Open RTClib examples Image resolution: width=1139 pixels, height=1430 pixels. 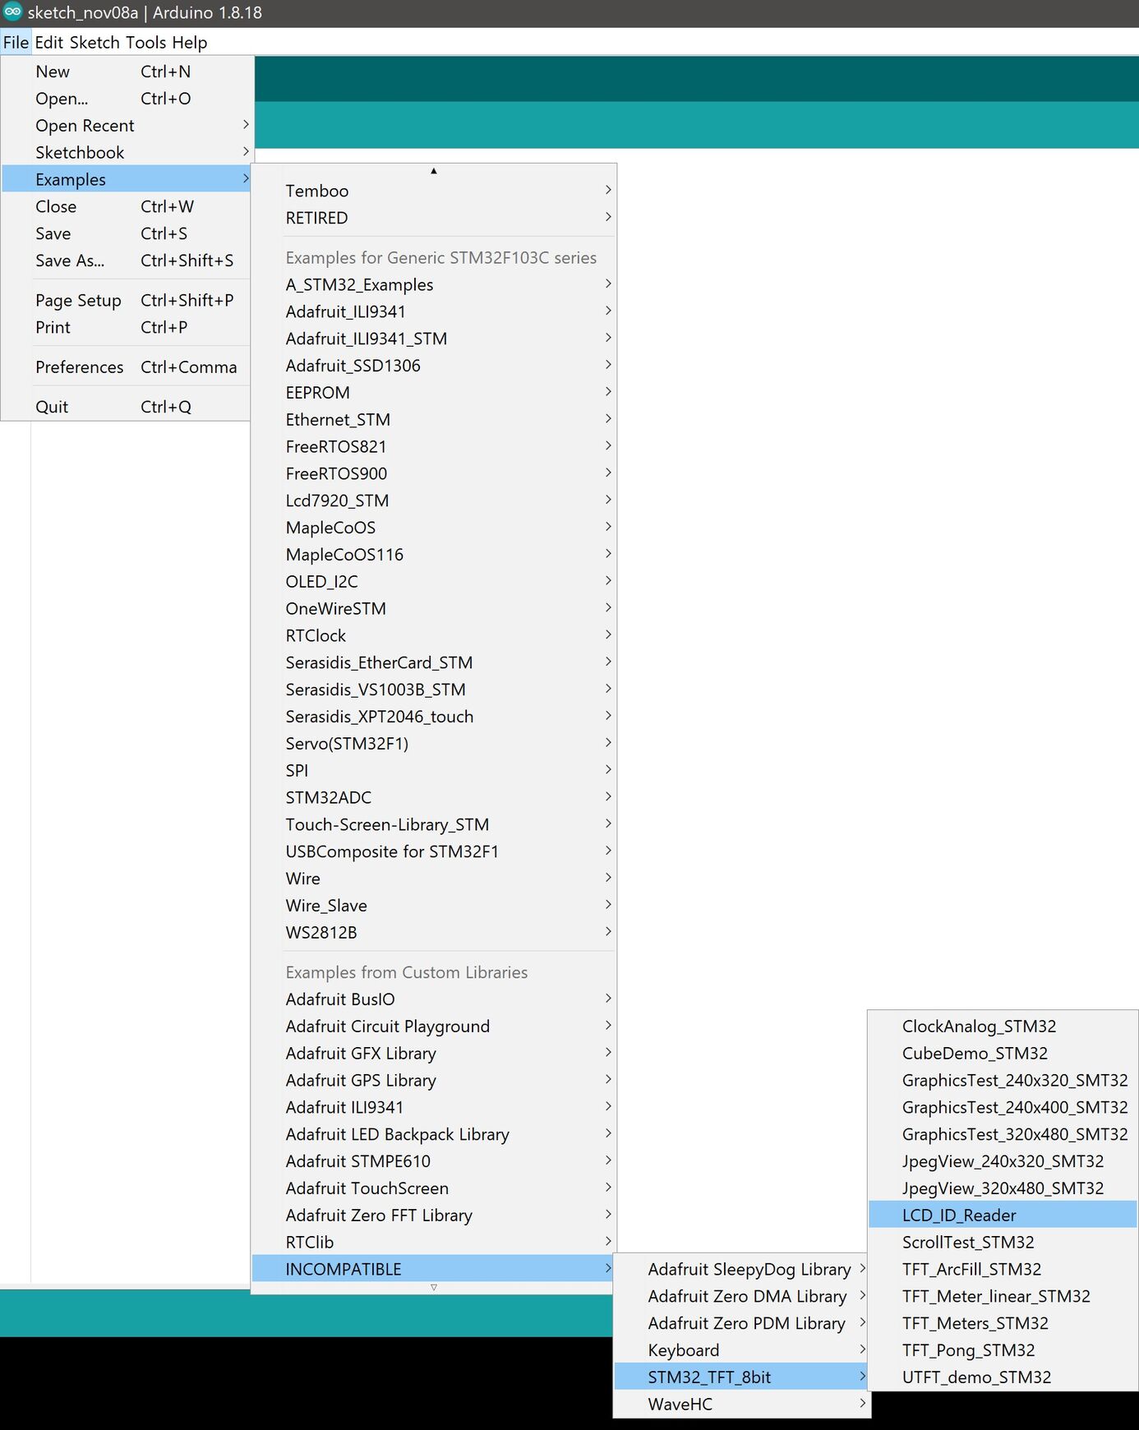[433, 1243]
